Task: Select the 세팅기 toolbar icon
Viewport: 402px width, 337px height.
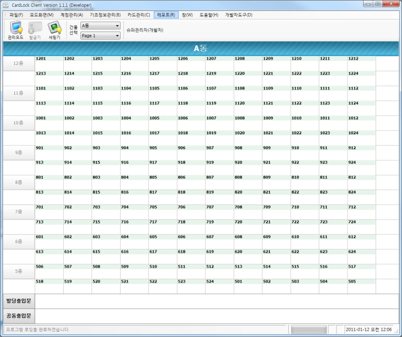Action: [55, 30]
